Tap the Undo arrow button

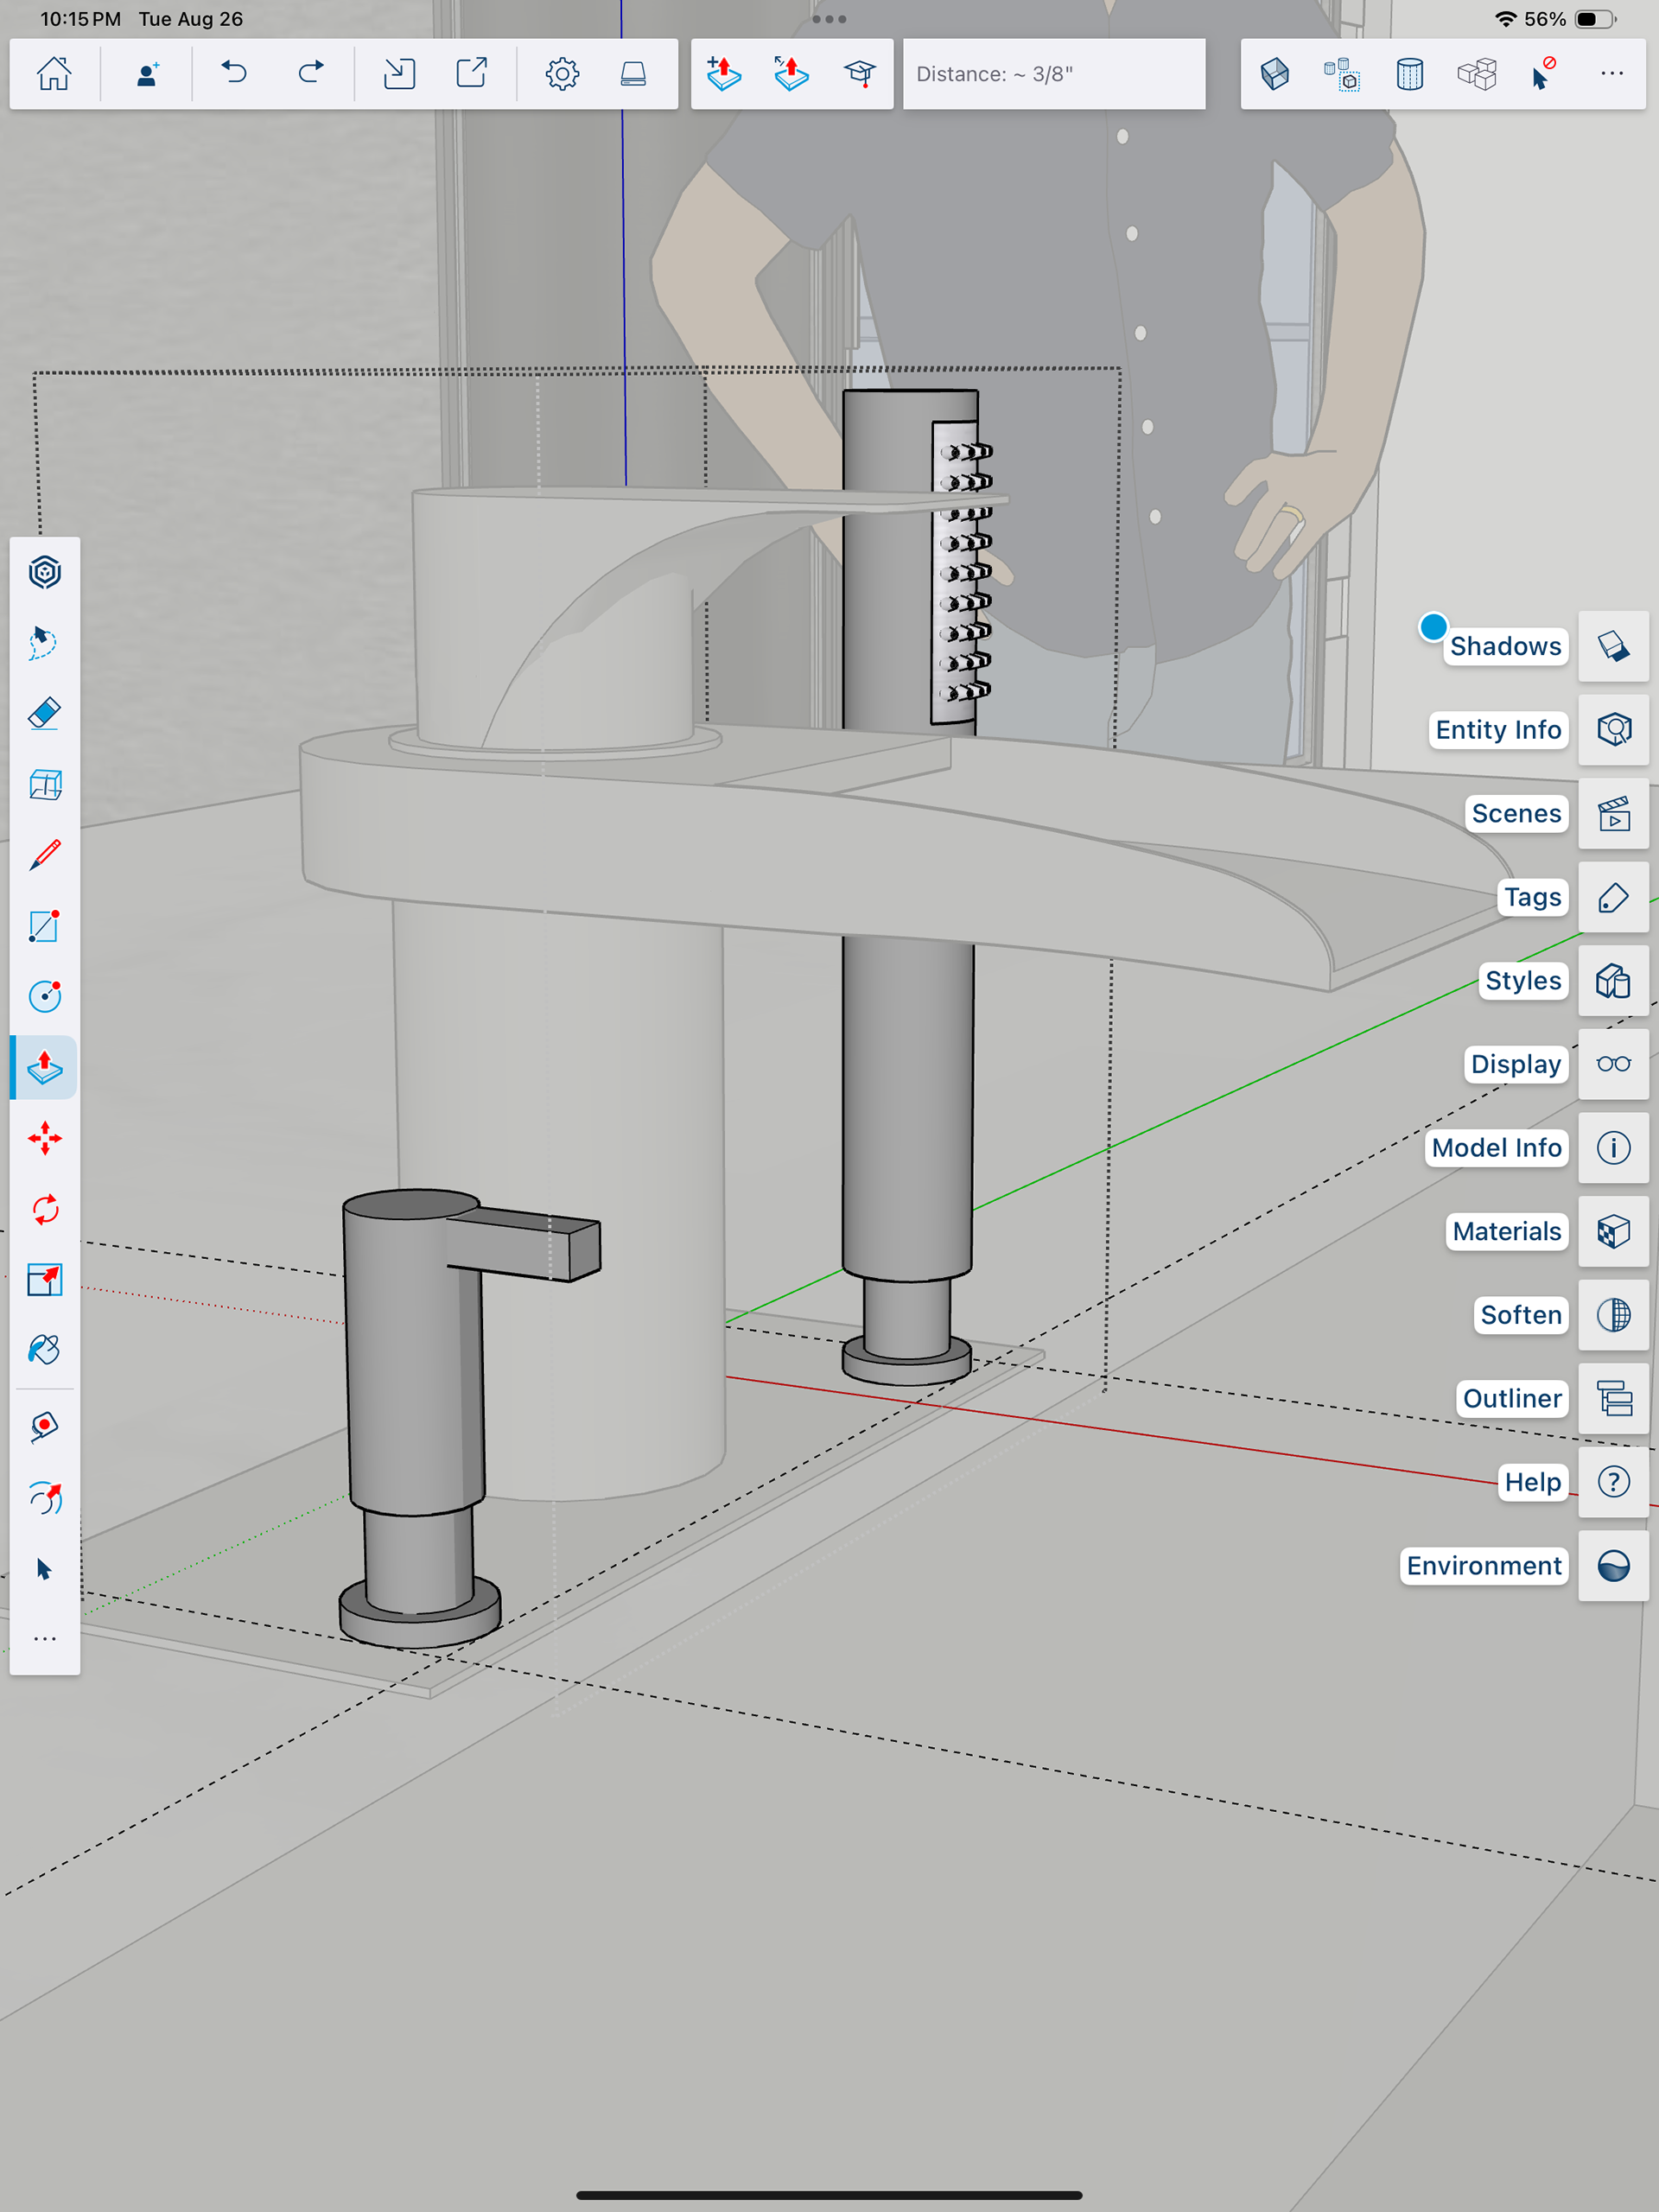[x=234, y=74]
